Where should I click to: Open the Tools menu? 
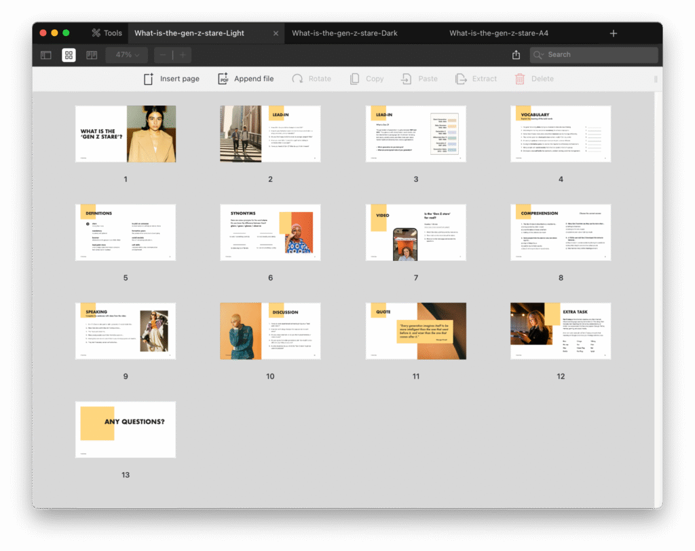tap(107, 33)
